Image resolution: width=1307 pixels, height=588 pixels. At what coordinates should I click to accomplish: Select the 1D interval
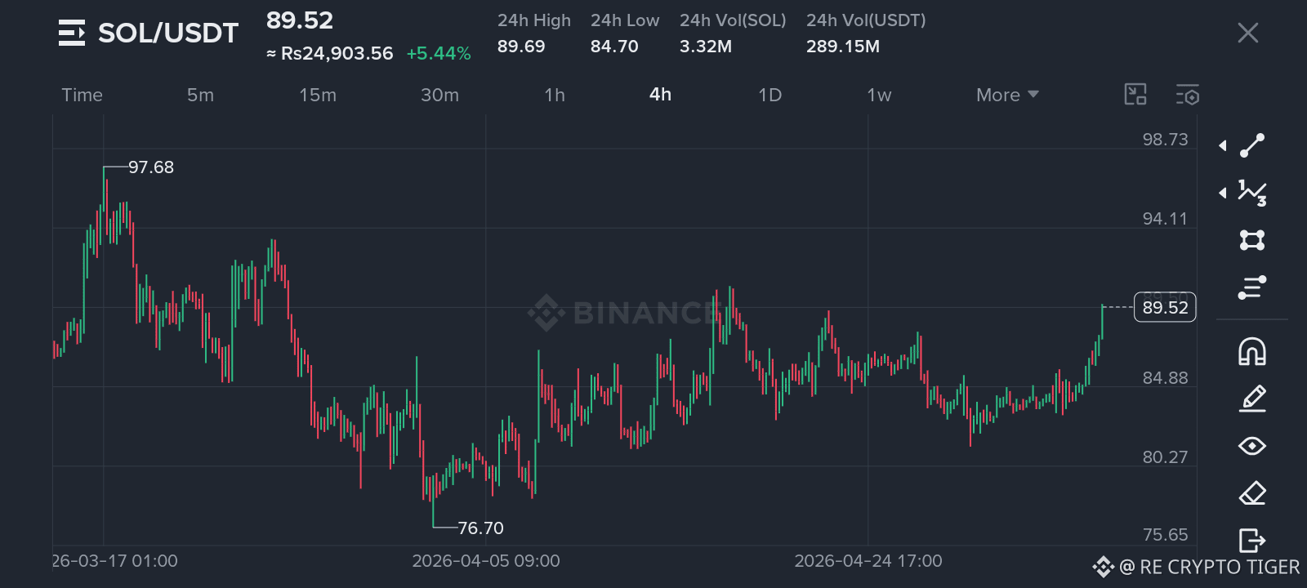(769, 95)
